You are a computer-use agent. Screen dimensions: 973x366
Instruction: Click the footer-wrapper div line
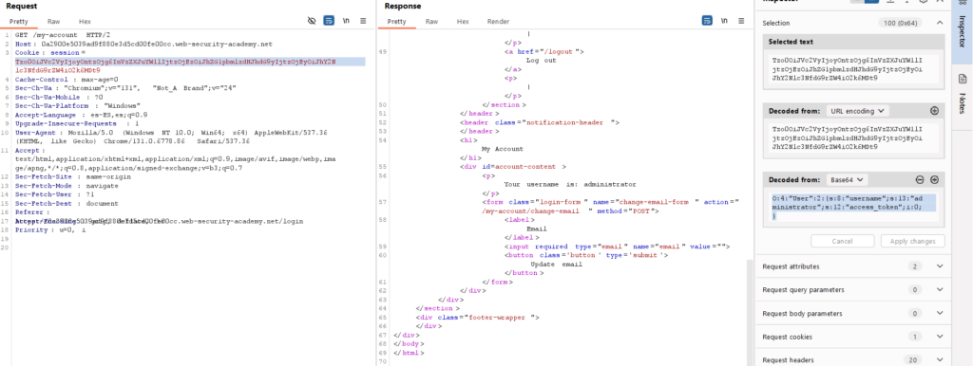point(478,317)
